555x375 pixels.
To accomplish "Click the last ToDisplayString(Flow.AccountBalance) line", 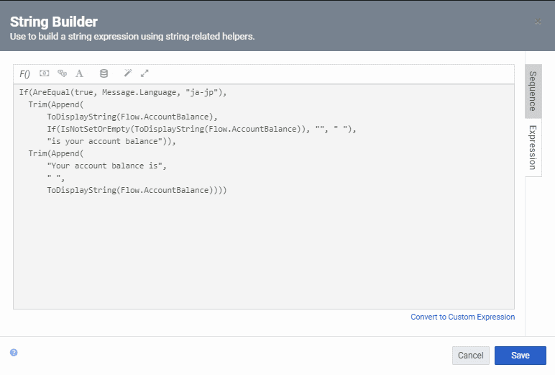I will (137, 191).
